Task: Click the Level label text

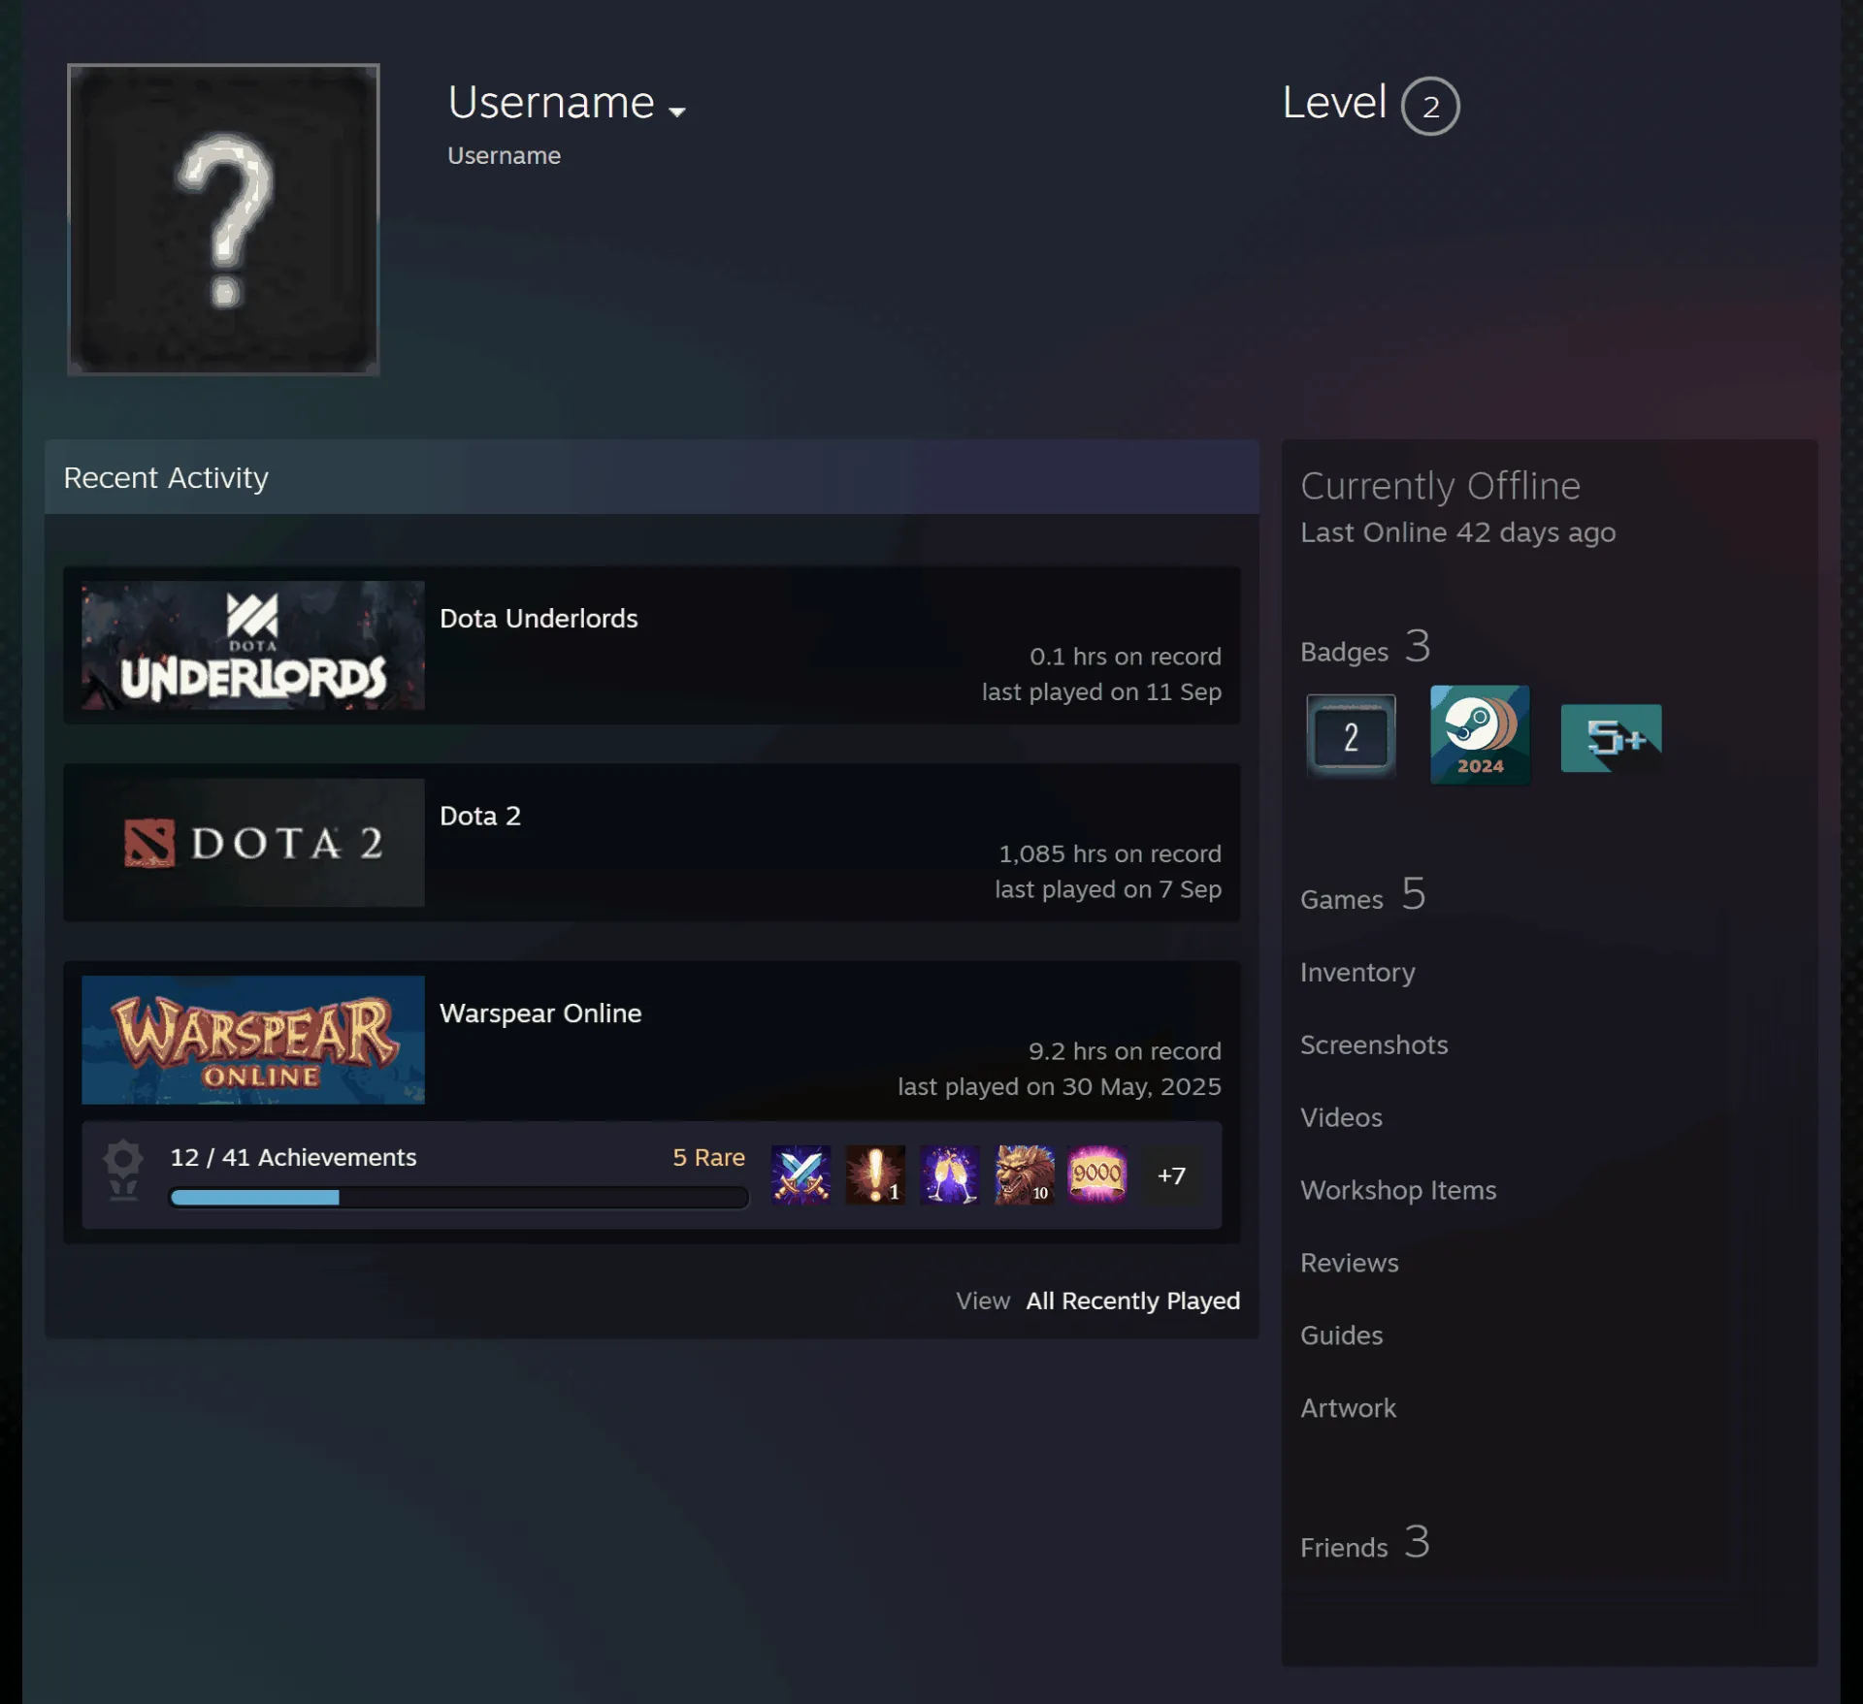Action: [1334, 102]
